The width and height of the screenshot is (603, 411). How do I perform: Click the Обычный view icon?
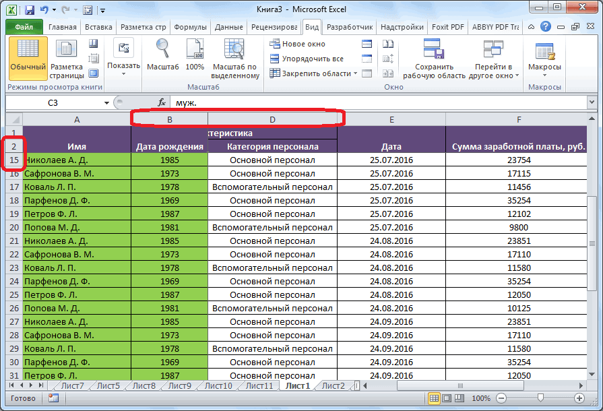tap(28, 57)
